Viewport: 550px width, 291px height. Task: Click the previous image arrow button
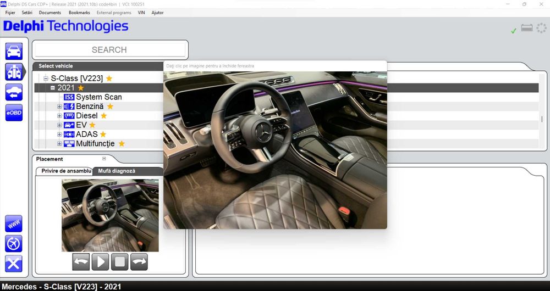point(81,262)
